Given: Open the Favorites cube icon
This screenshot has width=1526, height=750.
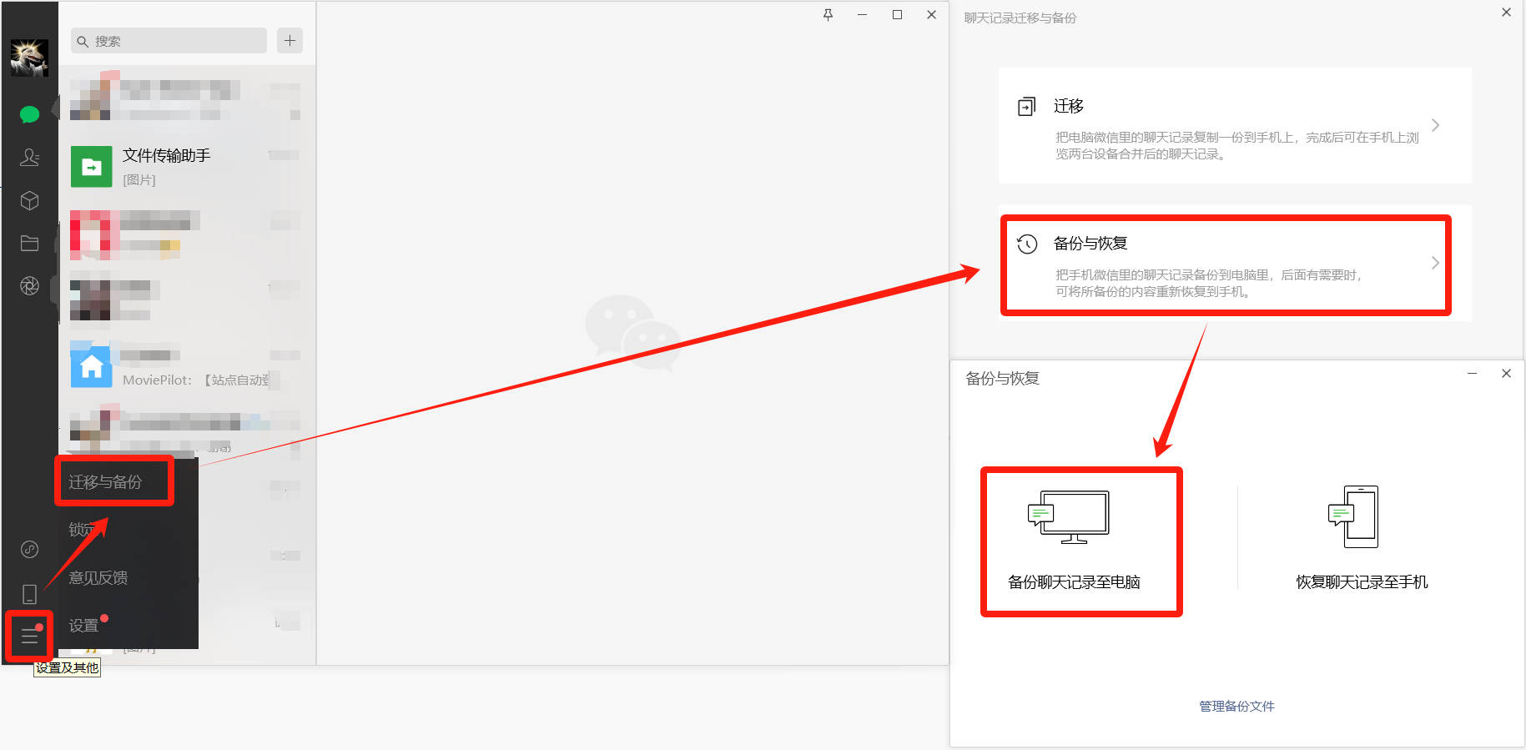Looking at the screenshot, I should (x=29, y=200).
